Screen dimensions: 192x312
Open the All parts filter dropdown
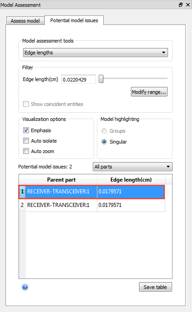(133, 167)
